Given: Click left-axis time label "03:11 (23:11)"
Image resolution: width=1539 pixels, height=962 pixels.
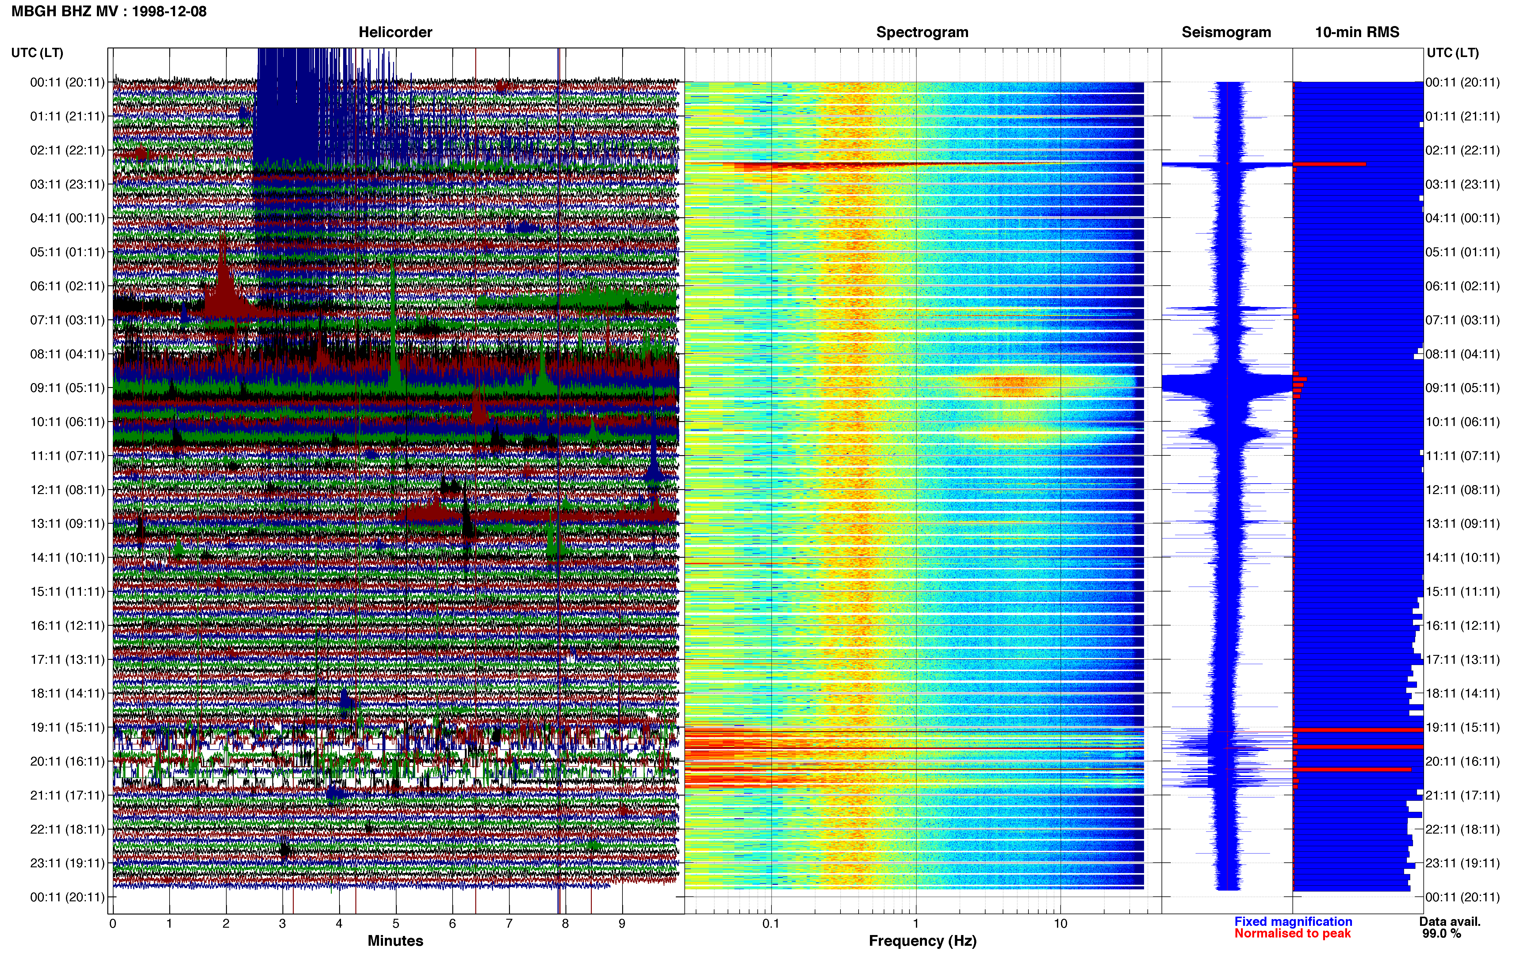Looking at the screenshot, I should point(67,184).
